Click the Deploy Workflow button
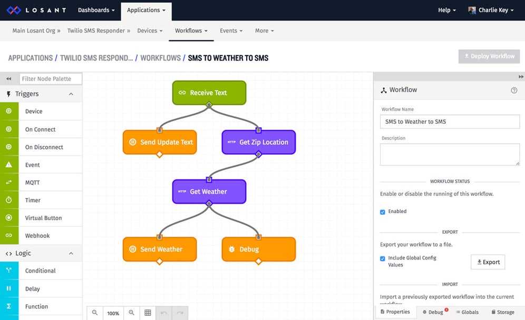525x320 pixels. 489,56
